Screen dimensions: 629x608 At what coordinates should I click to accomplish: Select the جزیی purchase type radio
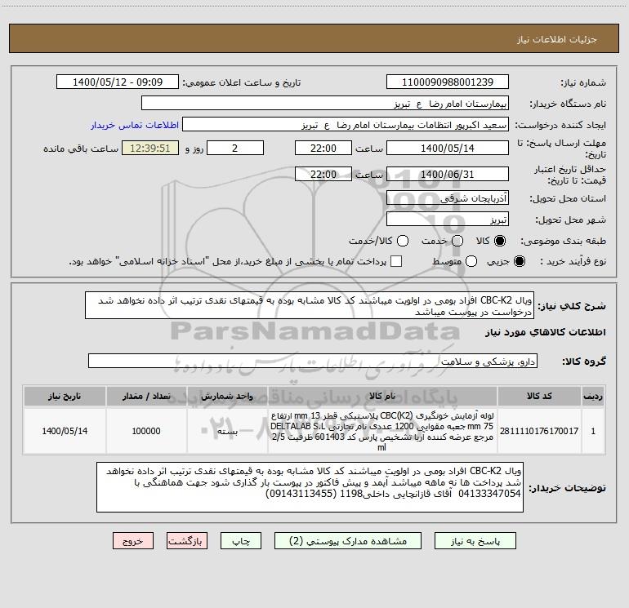click(x=519, y=261)
